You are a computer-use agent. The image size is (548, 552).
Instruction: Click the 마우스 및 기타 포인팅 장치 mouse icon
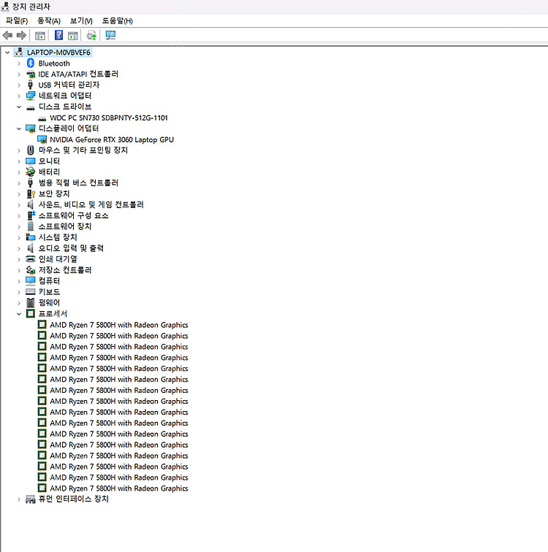(x=31, y=150)
